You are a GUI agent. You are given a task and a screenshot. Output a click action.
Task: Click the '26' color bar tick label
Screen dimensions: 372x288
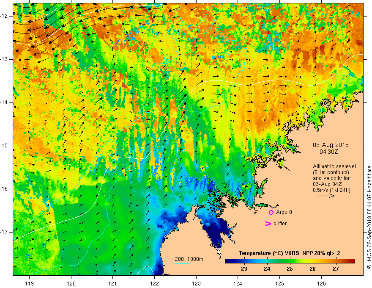(313, 269)
